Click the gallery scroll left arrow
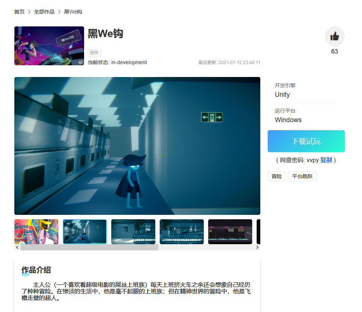 pyautogui.click(x=17, y=247)
